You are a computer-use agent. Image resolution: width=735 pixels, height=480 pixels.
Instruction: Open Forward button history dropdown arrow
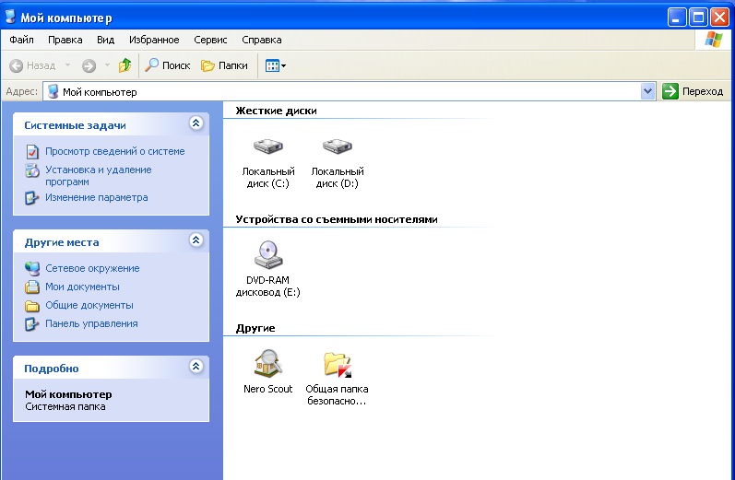point(107,65)
